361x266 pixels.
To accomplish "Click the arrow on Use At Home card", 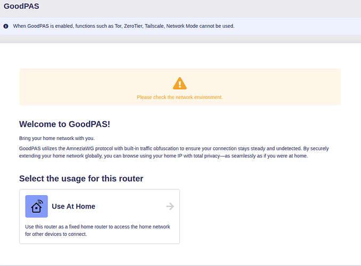I will coord(170,206).
